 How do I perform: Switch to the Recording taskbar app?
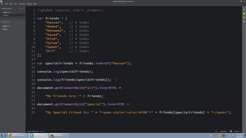coord(59,135)
